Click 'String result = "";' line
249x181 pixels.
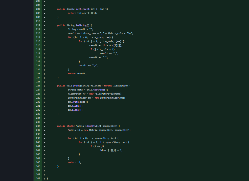coord(80,29)
